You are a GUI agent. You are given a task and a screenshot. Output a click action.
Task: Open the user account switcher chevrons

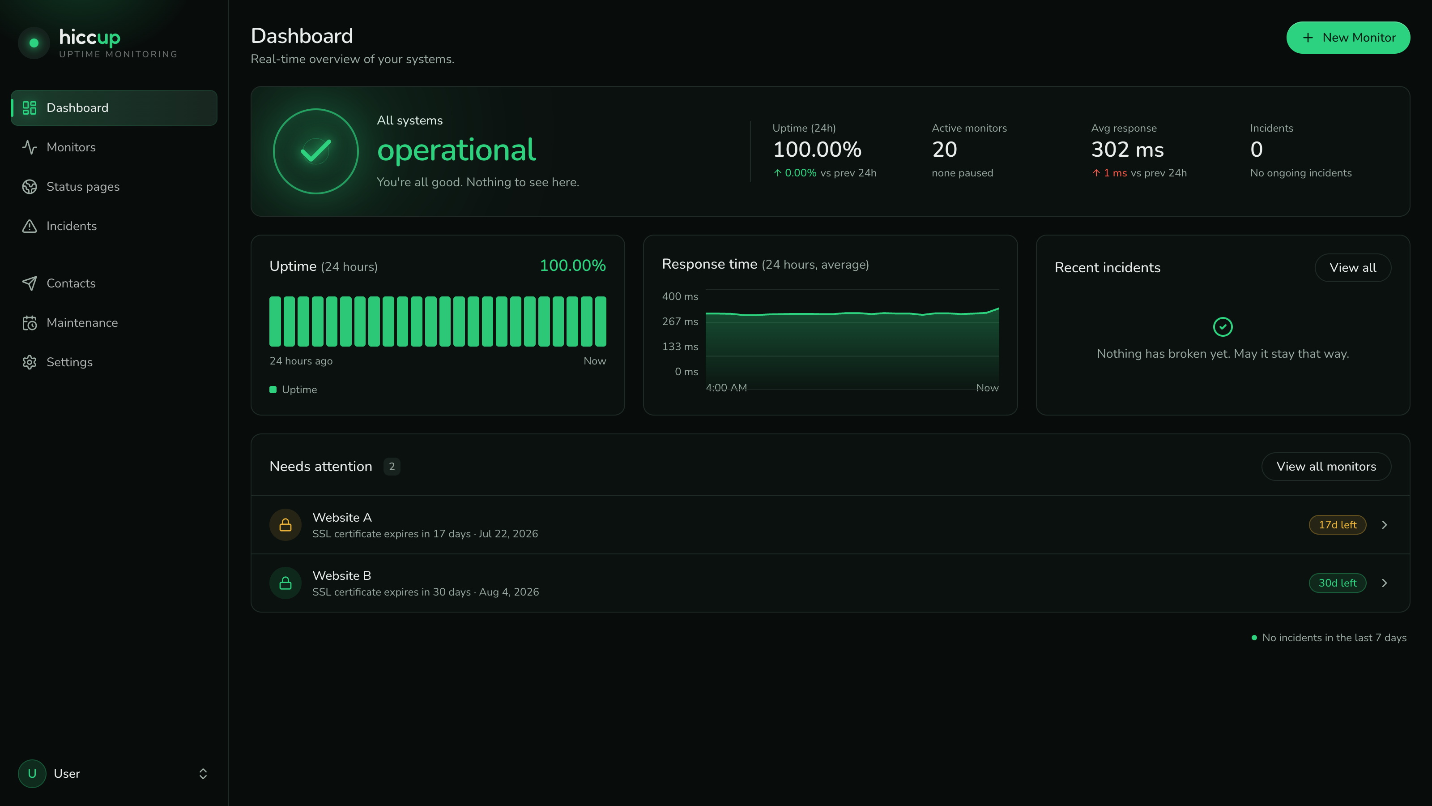(x=203, y=774)
